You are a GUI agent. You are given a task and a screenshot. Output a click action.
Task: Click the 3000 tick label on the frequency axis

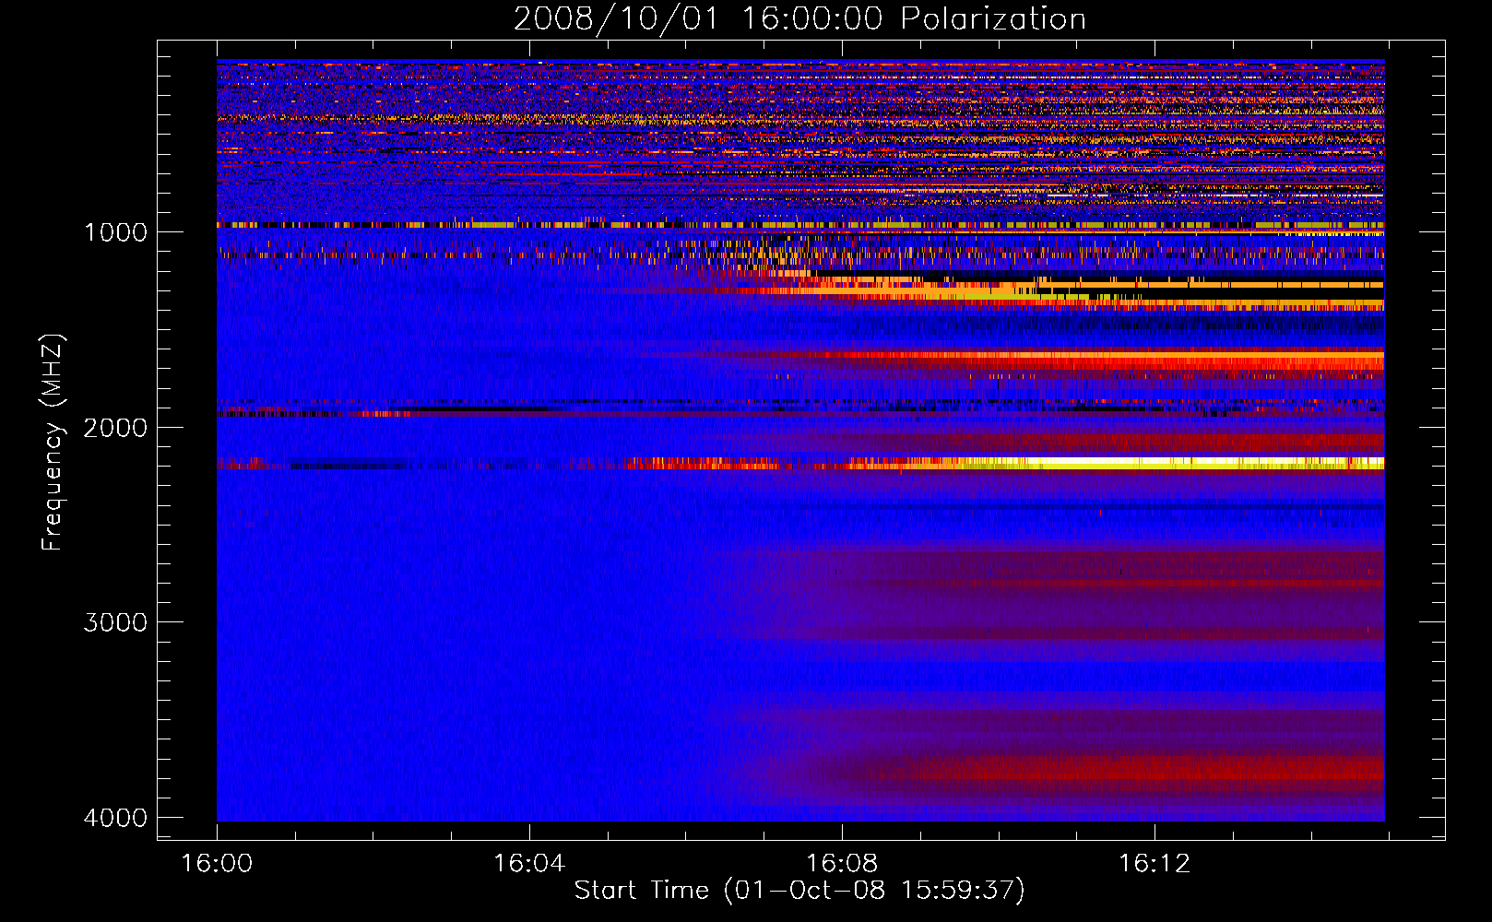[x=115, y=622]
